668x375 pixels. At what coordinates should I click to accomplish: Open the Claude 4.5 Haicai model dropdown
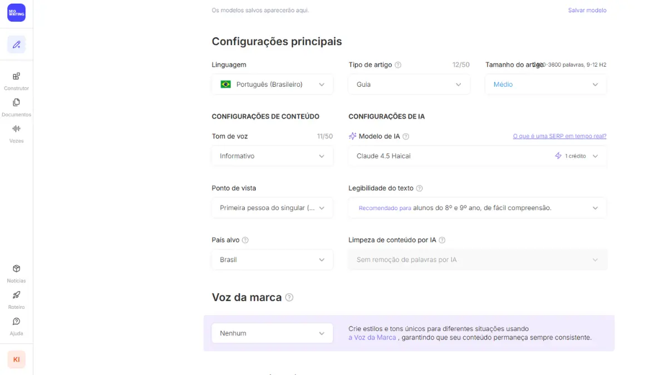[x=478, y=156]
